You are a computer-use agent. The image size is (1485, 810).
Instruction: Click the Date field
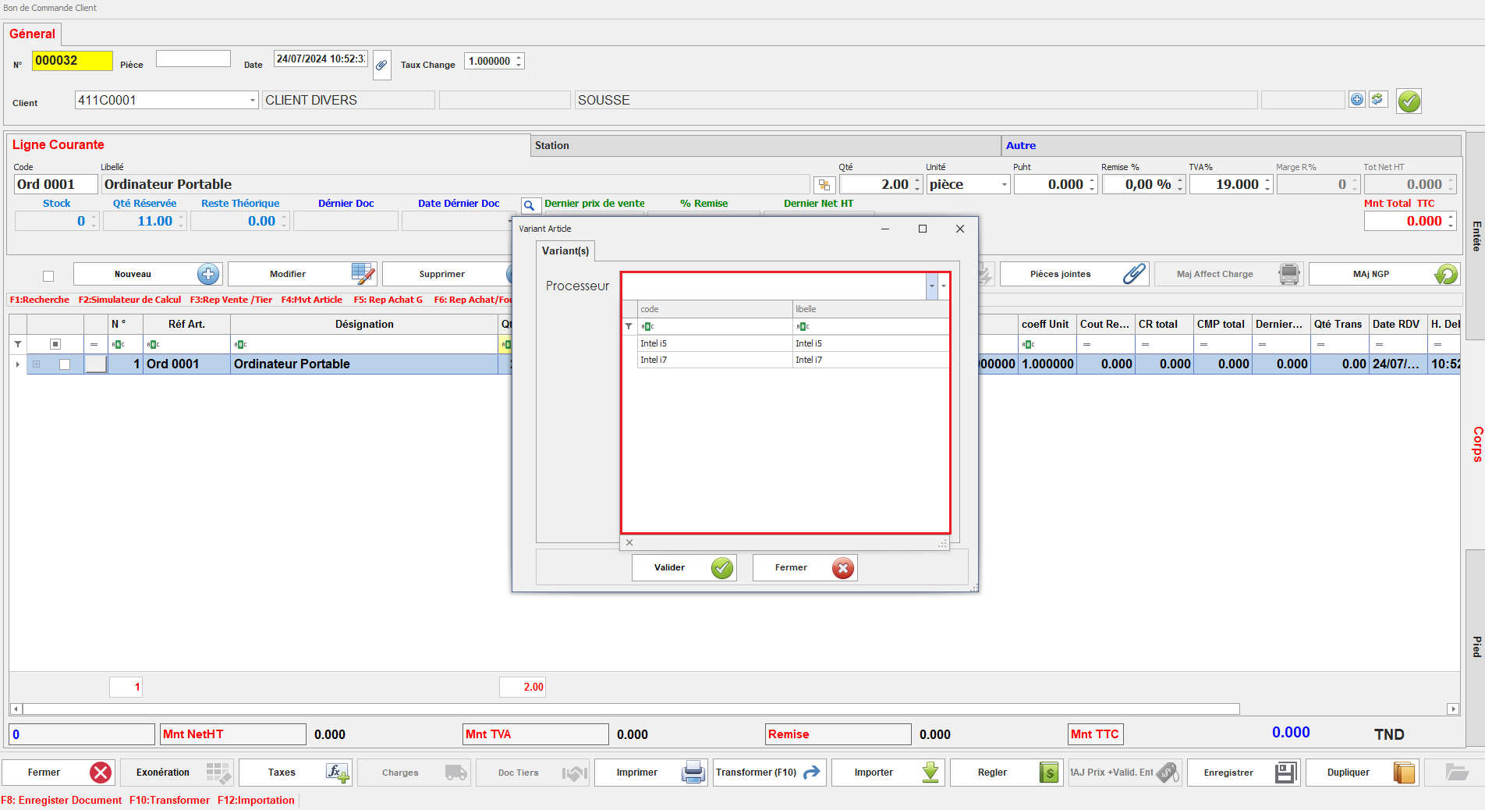click(x=321, y=59)
